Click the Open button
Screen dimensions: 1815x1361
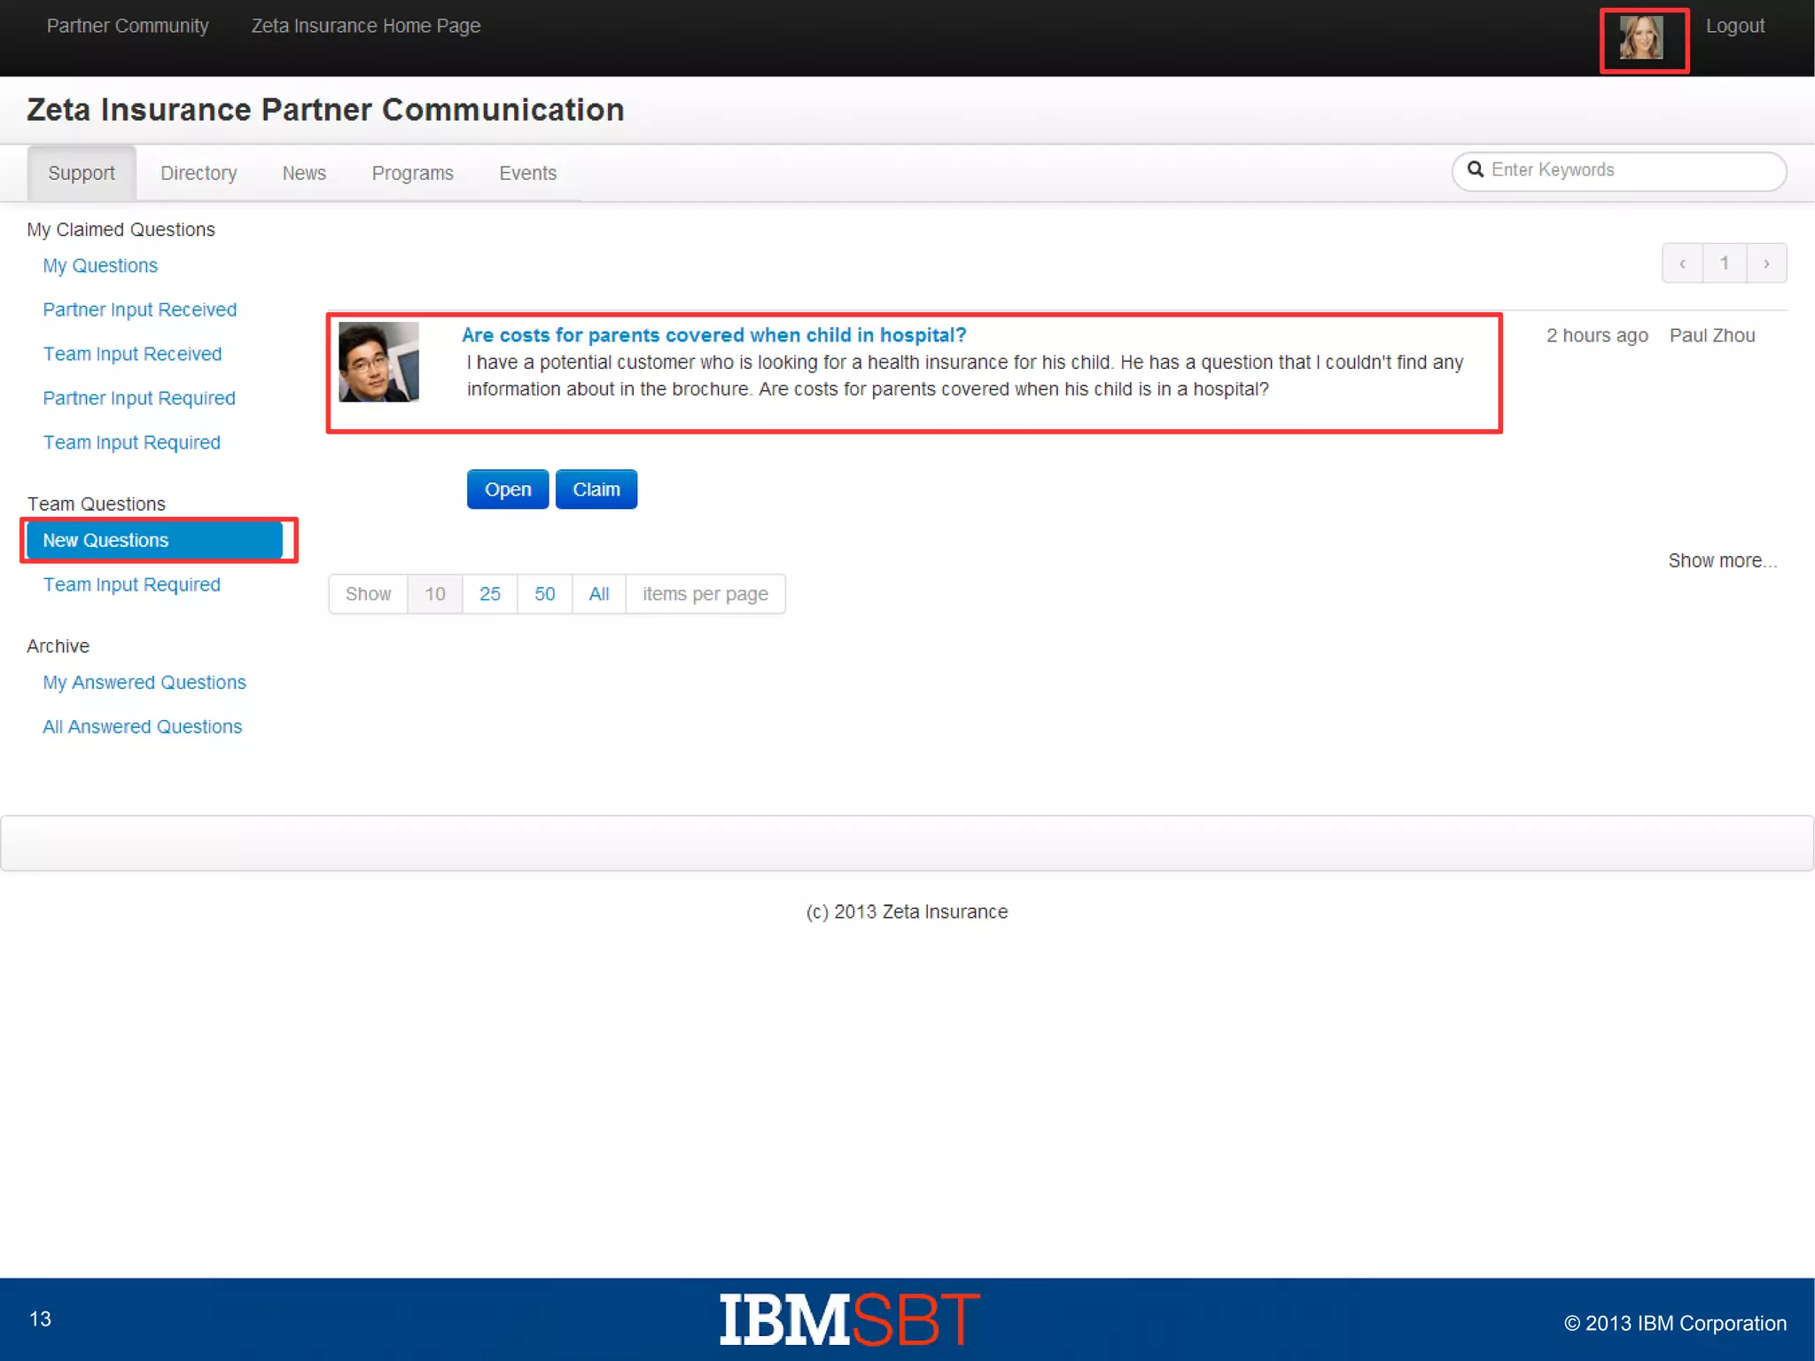(508, 489)
